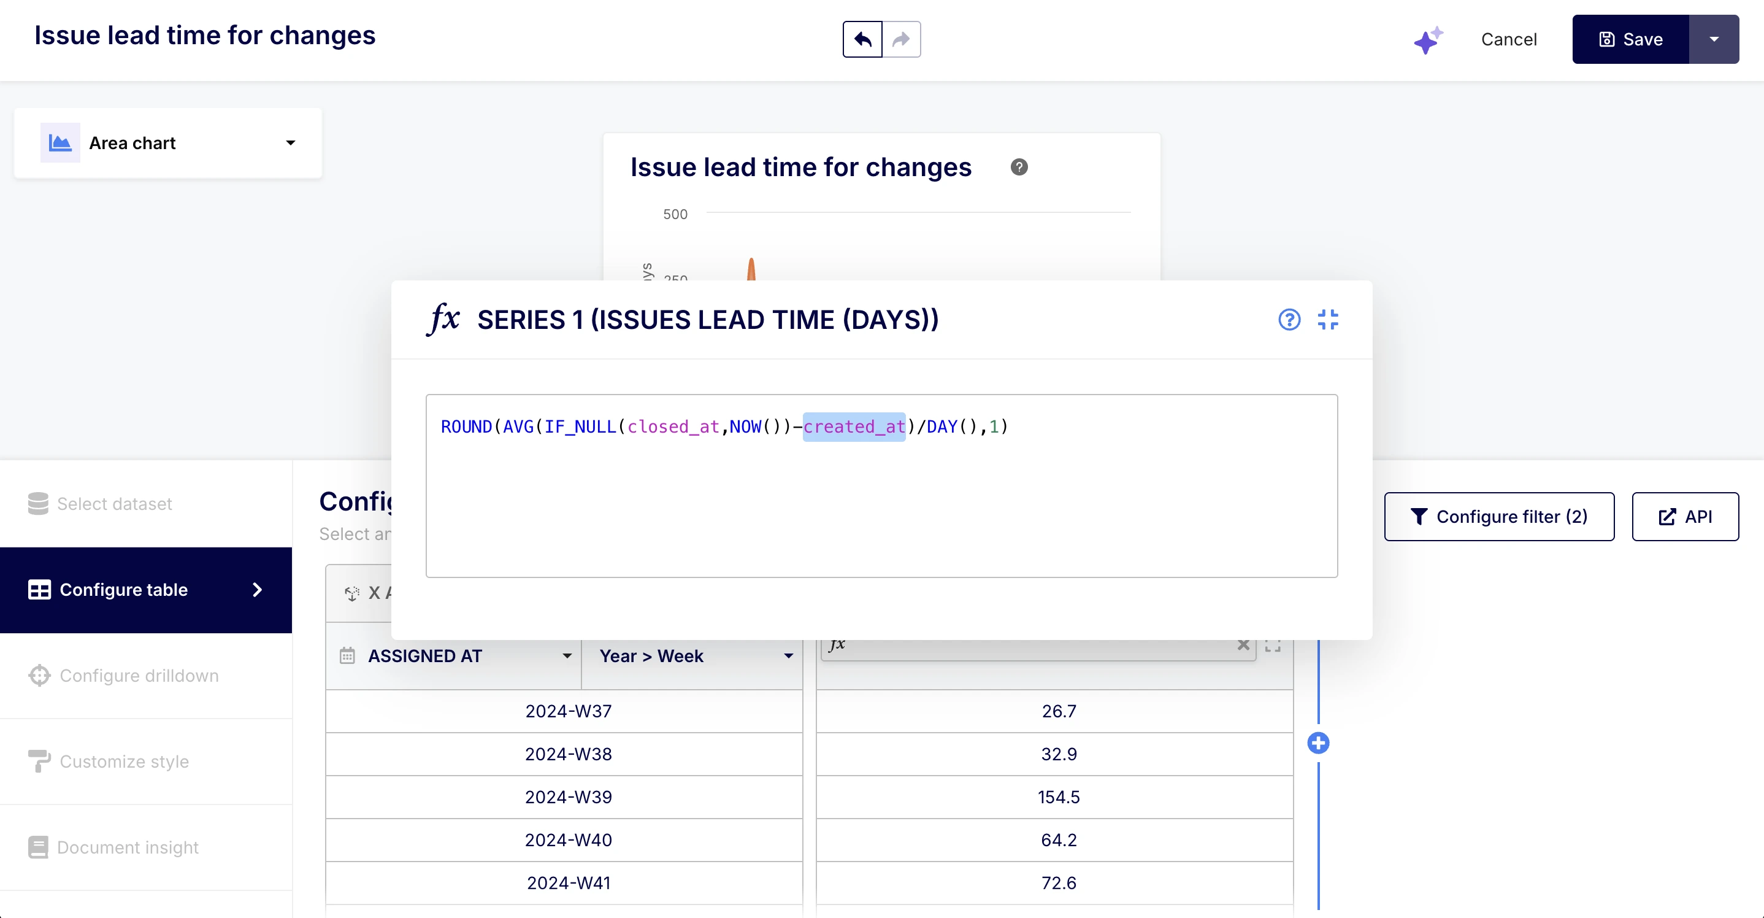Expand the series formula field to fullscreen
1764x918 pixels.
[1274, 645]
